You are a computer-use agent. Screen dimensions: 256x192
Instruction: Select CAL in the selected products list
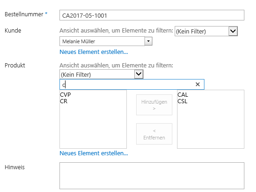[183, 95]
